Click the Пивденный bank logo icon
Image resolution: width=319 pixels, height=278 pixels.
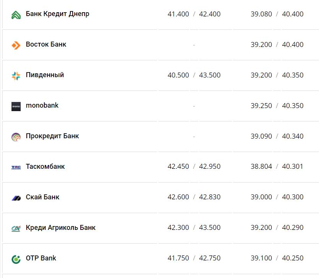pyautogui.click(x=16, y=76)
